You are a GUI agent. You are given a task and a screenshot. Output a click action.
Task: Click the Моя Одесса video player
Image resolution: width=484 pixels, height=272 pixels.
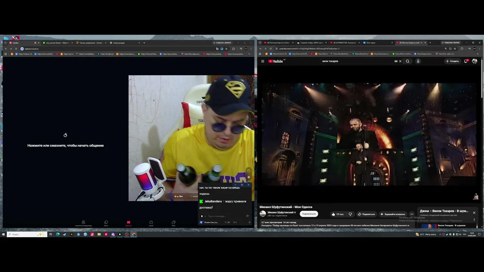pos(369,134)
